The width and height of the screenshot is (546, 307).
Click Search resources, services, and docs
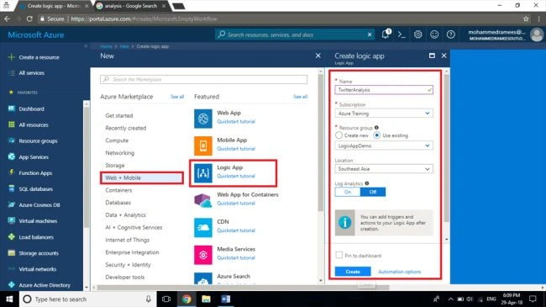tap(295, 34)
